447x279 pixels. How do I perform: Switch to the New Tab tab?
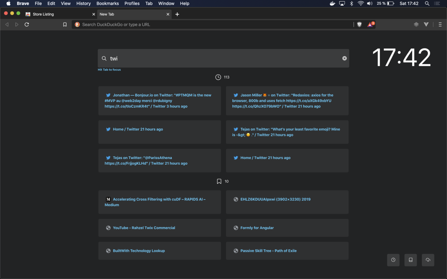pyautogui.click(x=134, y=14)
